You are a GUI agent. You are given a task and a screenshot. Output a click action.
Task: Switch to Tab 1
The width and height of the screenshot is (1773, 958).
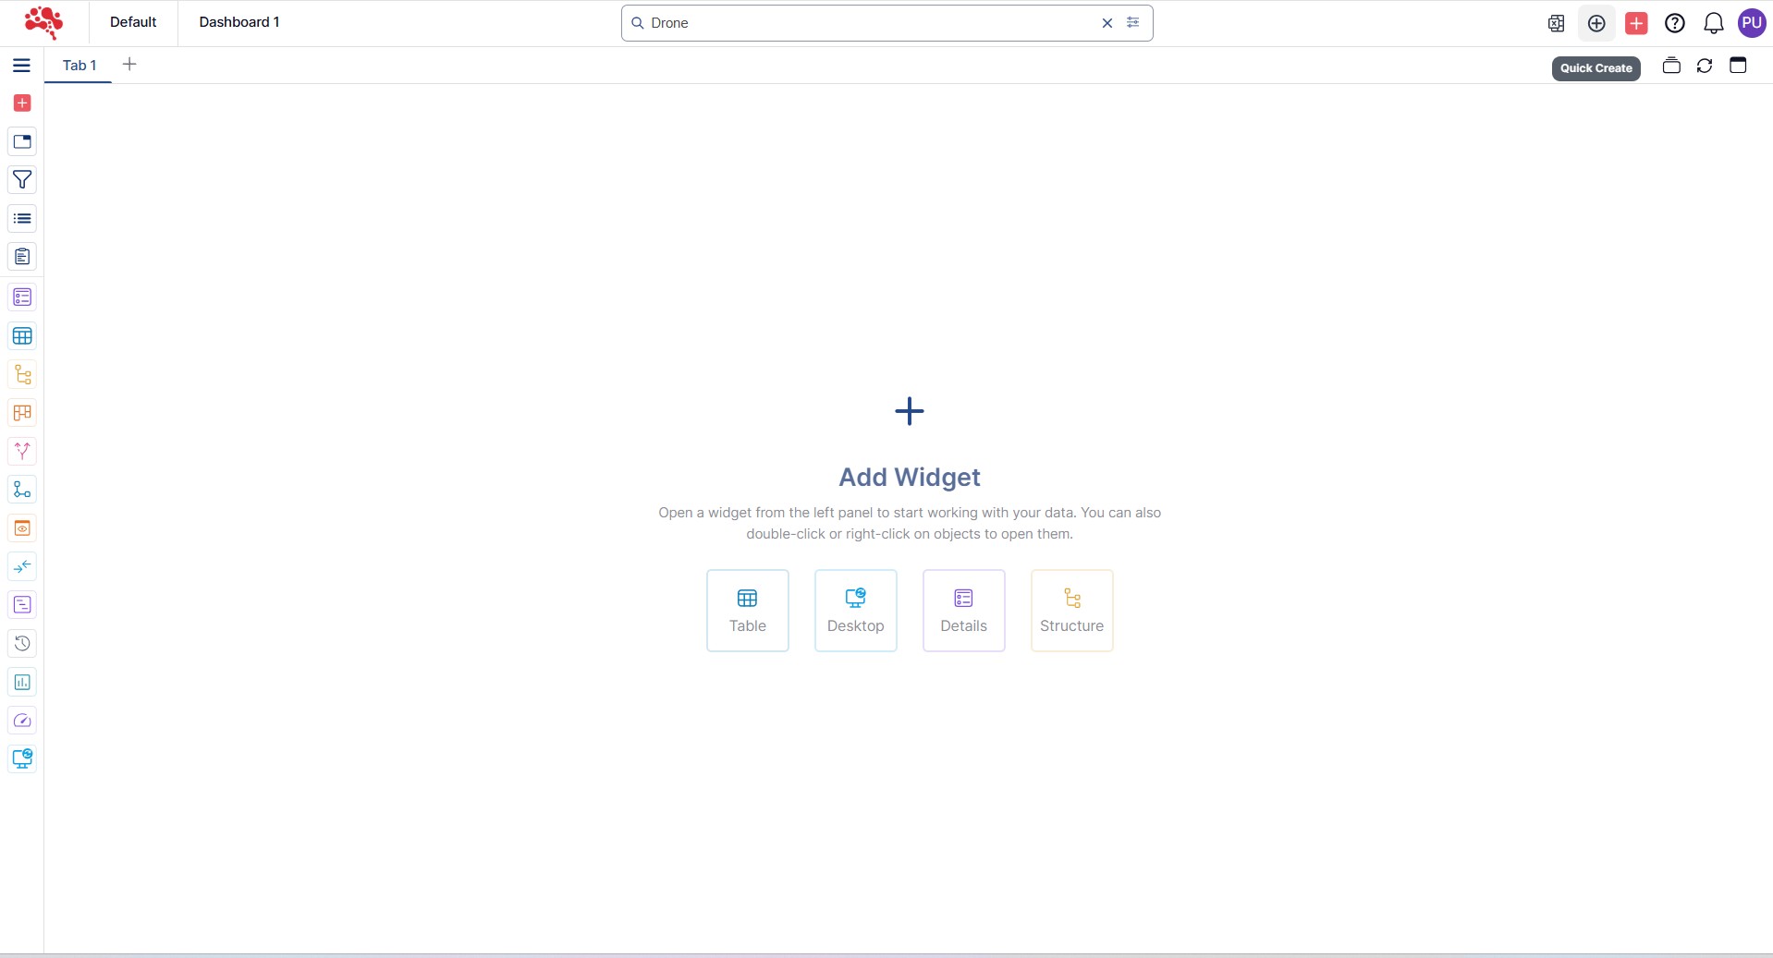coord(79,66)
